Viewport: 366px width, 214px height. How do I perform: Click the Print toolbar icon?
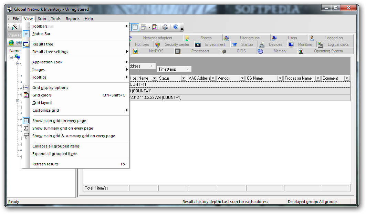(165, 27)
